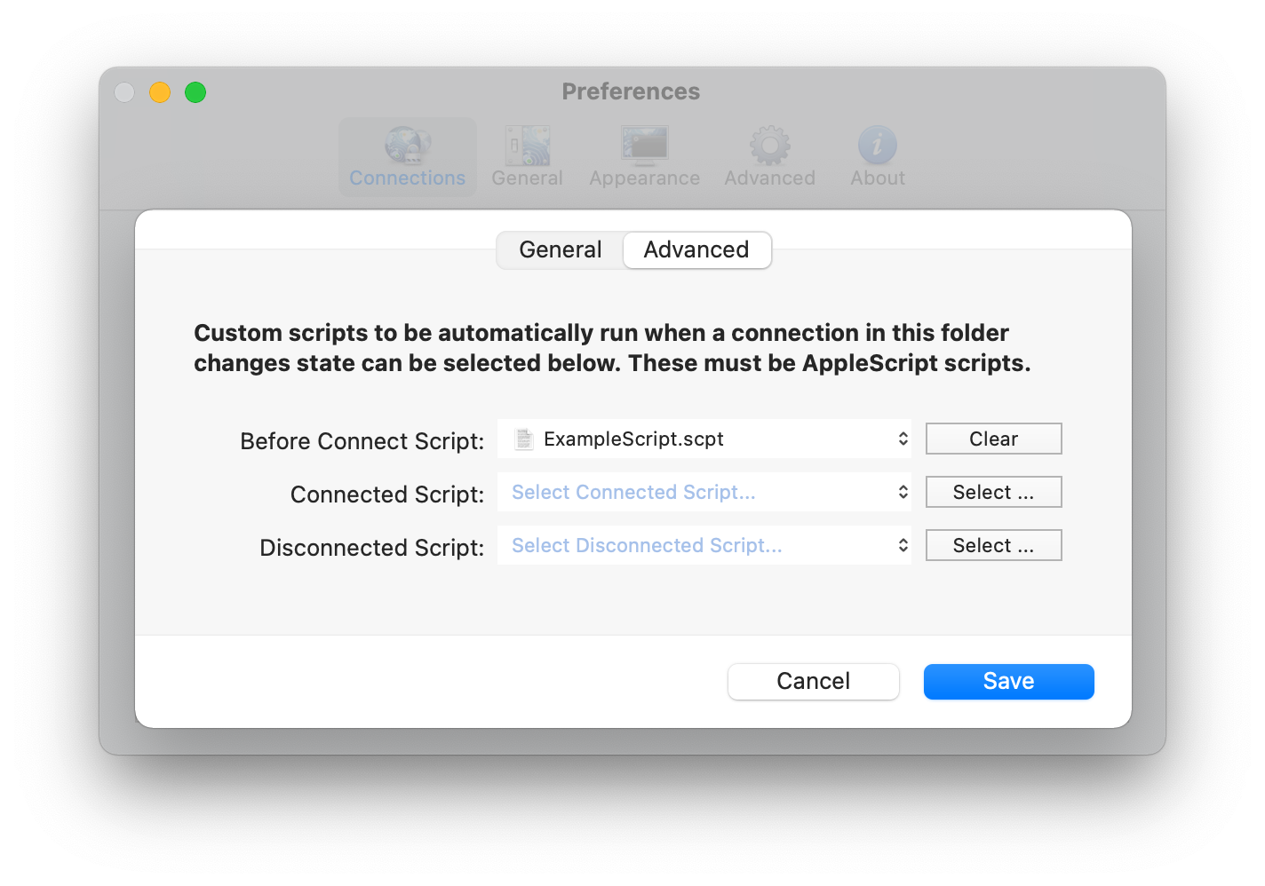Expand the Before Connect Script dropdown
Image resolution: width=1265 pixels, height=886 pixels.
click(x=704, y=439)
